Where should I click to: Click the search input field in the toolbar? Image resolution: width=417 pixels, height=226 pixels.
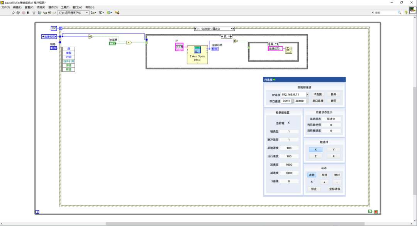tap(386, 12)
